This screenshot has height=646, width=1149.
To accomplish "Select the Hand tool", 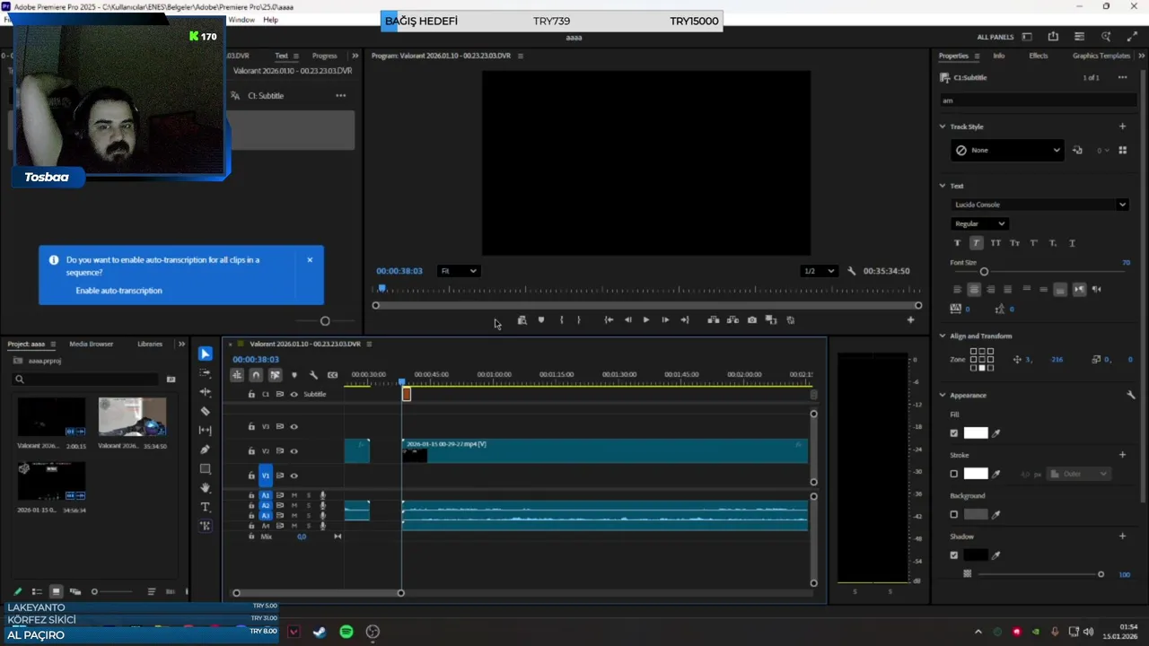I will coord(206,488).
